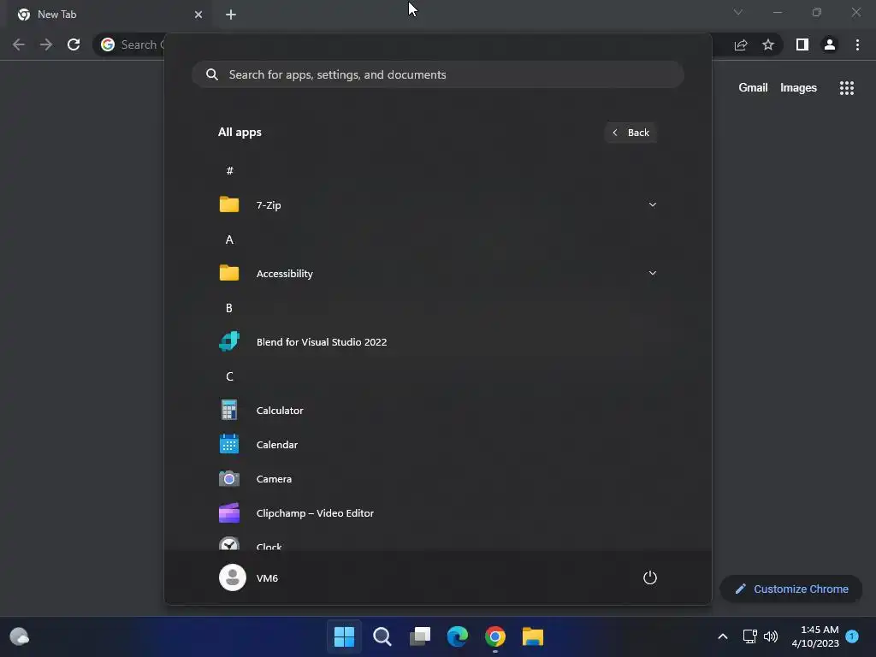This screenshot has width=876, height=657.
Task: Click the B letter header
Action: 229,308
